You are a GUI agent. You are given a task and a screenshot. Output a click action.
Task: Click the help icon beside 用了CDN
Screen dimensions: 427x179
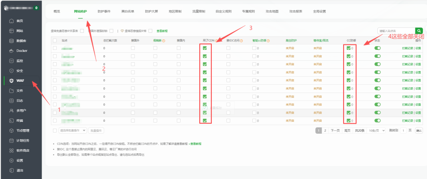(216, 41)
